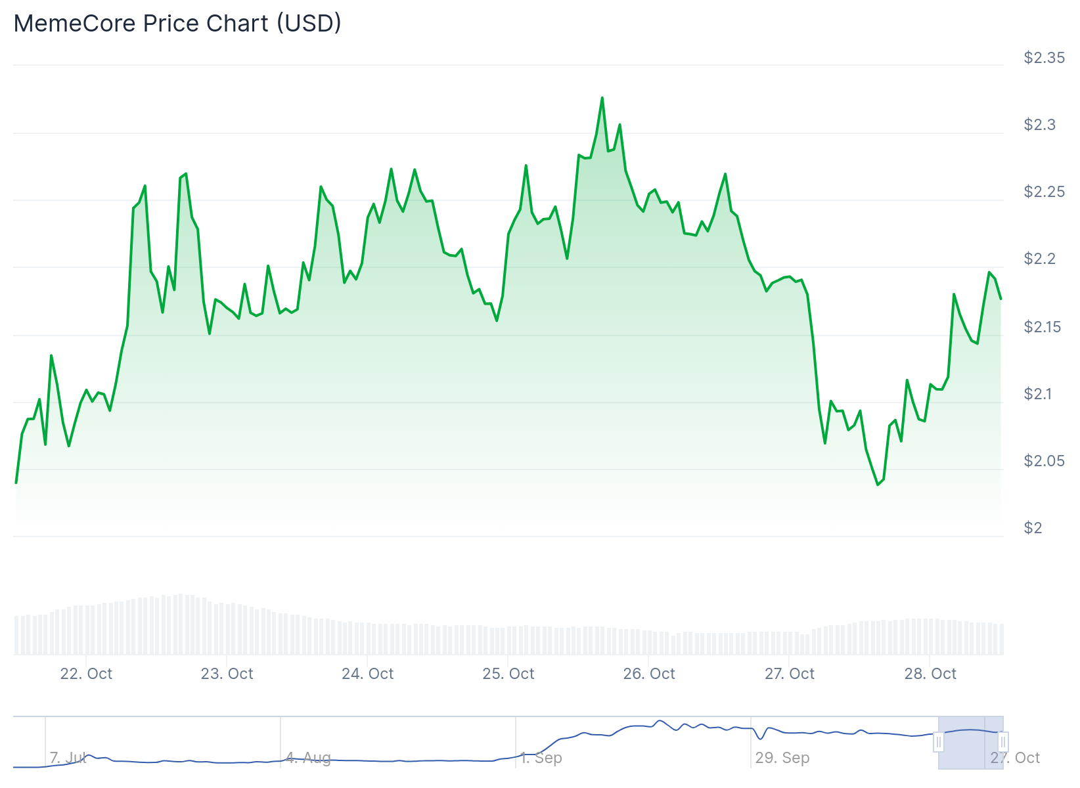Click the left range navigator handle
The image size is (1080, 788).
[x=939, y=743]
